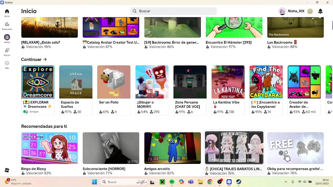Open Spotify from the taskbar
The height and width of the screenshot is (187, 333).
(x=172, y=182)
